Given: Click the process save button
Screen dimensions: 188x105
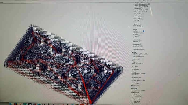Looking at the screenshot, I should click(x=141, y=54).
